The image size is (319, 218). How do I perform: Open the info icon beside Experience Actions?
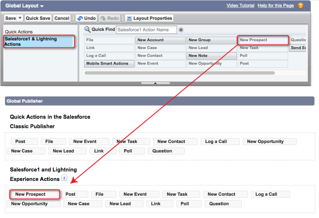64,178
